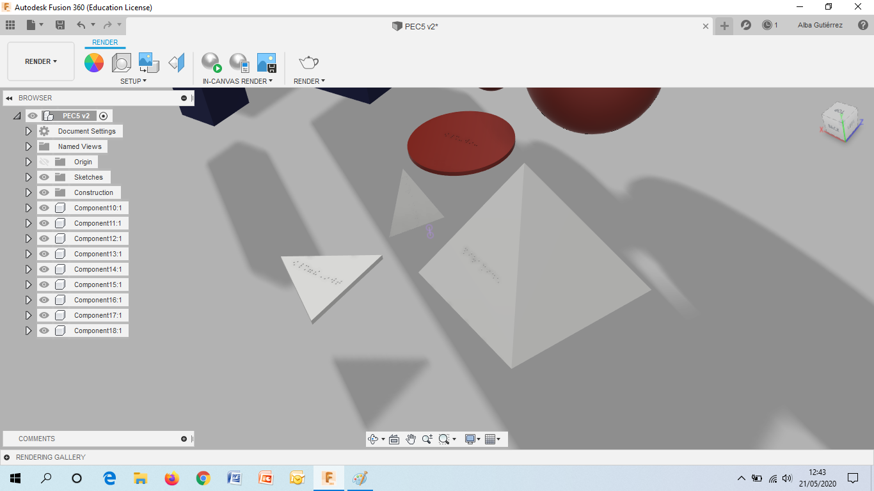Open the taskbar notification center

click(x=853, y=478)
